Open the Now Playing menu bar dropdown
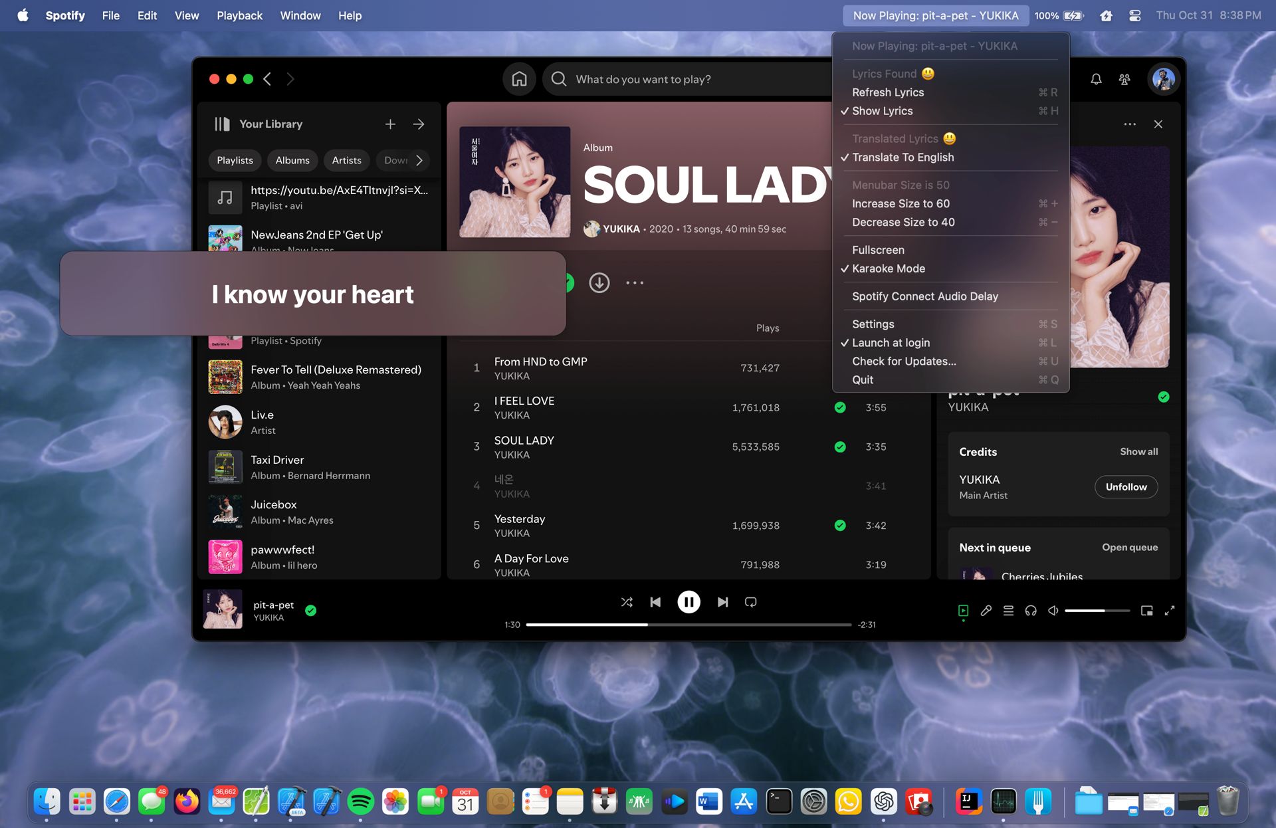 pos(936,15)
